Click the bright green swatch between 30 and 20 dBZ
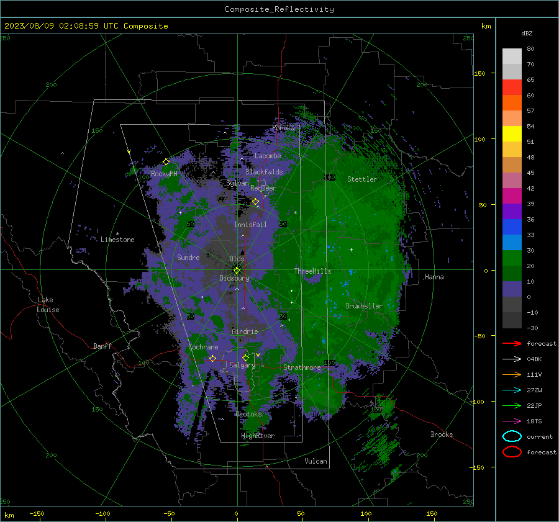The image size is (559, 522). 512,258
